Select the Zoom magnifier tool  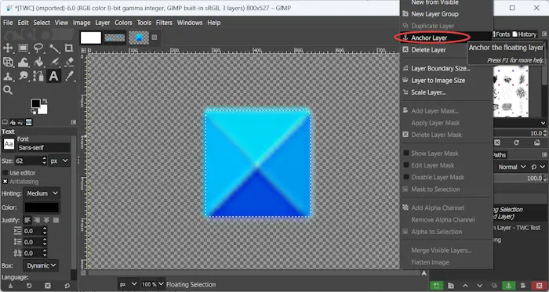[8, 90]
